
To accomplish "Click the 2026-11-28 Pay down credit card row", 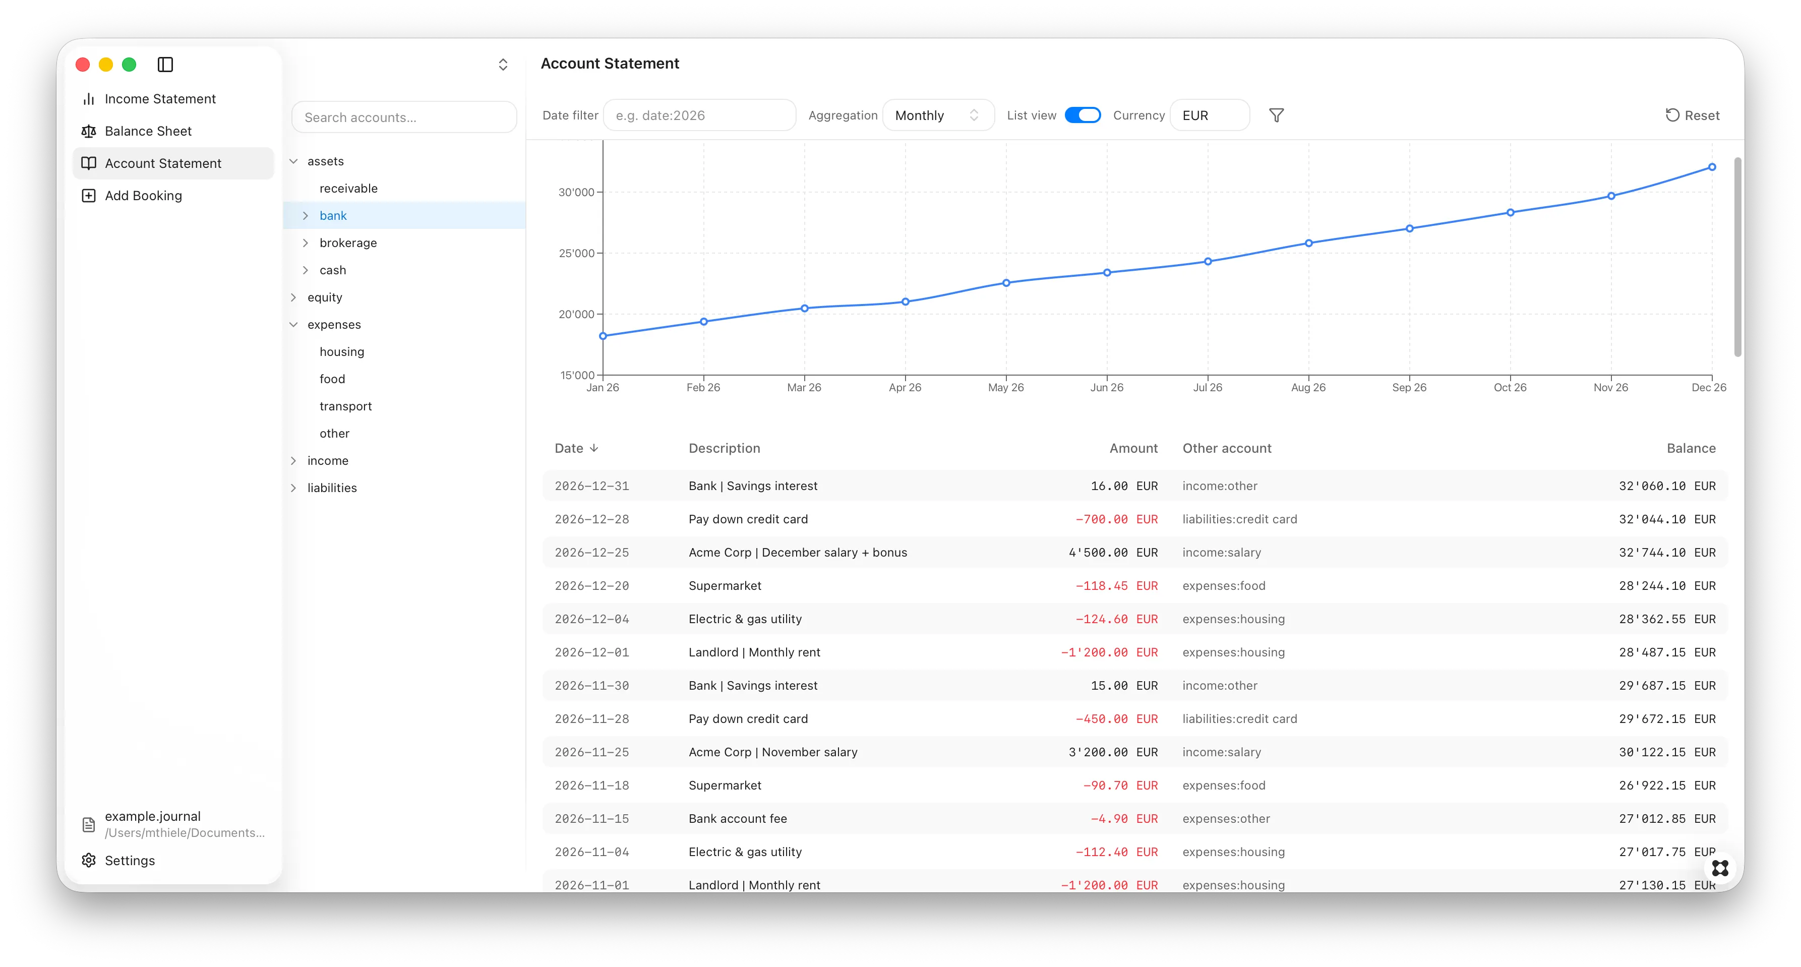I will (1135, 718).
